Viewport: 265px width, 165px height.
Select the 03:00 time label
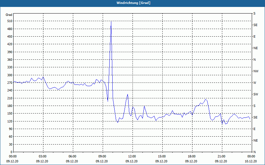coord(43,156)
